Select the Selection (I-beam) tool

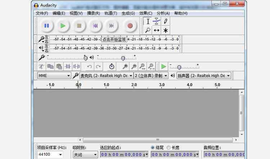[x=148, y=21]
